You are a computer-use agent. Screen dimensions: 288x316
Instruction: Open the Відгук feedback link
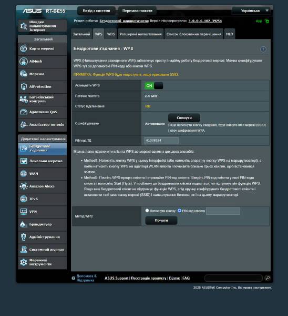coord(174,278)
